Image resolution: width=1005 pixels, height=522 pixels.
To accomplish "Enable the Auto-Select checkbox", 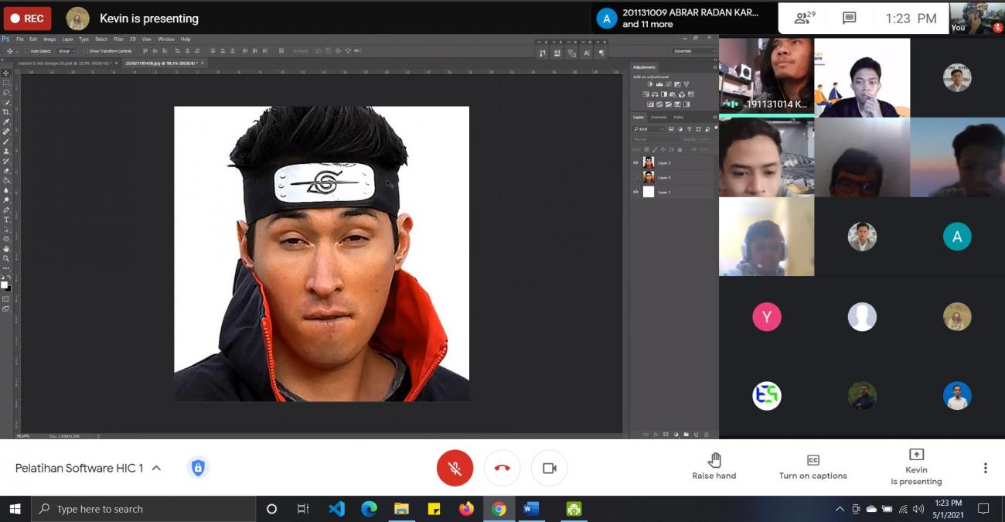I will click(x=26, y=51).
